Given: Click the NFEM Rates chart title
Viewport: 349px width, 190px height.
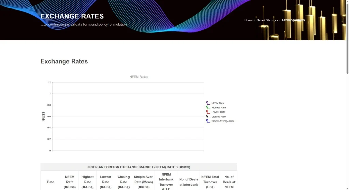Looking at the screenshot, I should pos(139,77).
